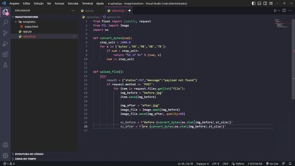
Task: Open the Arquivo menu
Action: tap(14, 3)
